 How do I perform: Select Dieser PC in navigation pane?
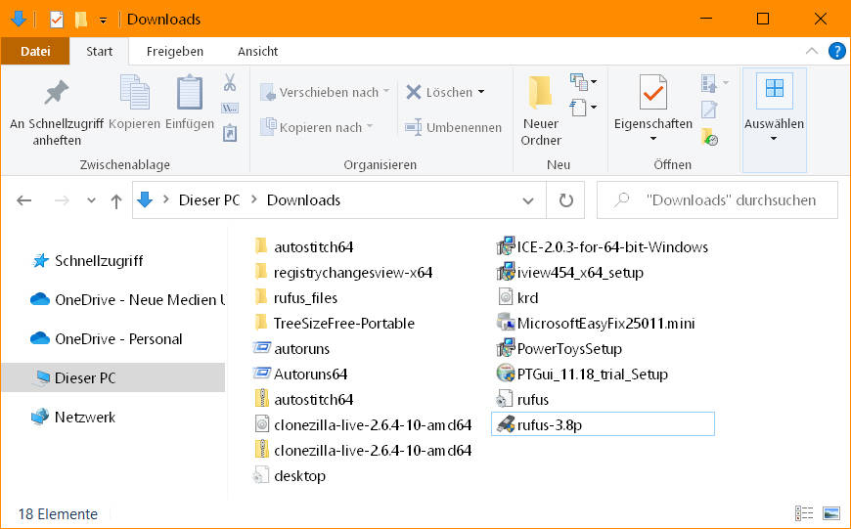[112, 377]
